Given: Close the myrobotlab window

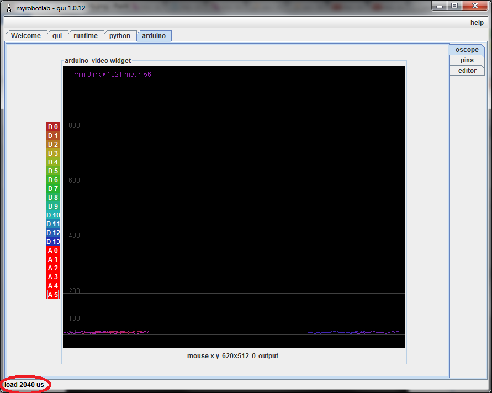Looking at the screenshot, I should [x=475, y=6].
